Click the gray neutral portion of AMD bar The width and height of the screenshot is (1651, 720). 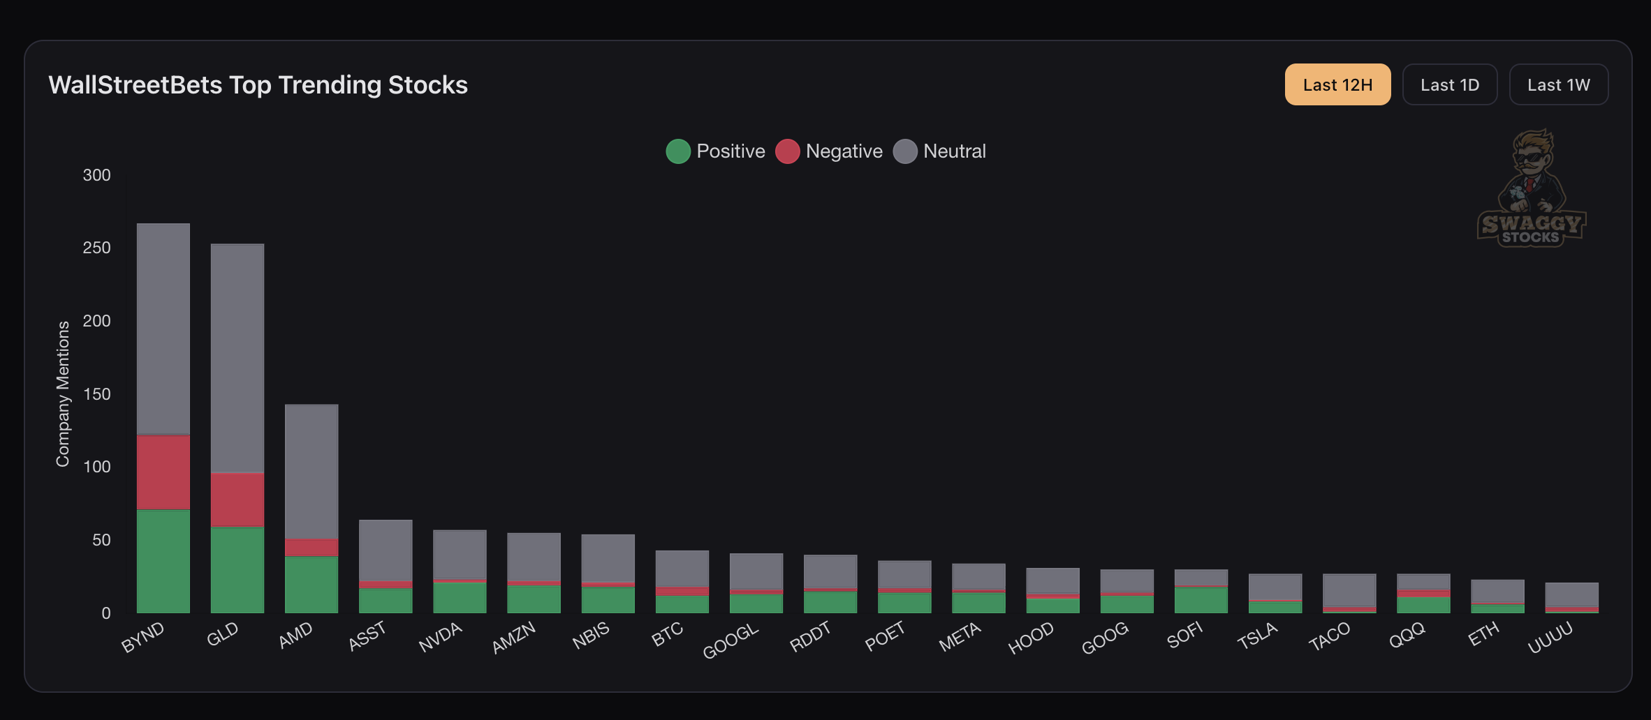tap(311, 471)
